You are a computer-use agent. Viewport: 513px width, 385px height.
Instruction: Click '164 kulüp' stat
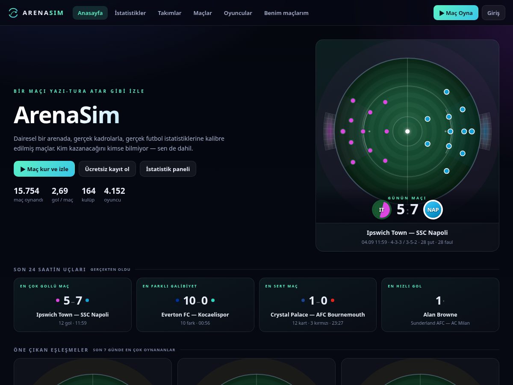click(88, 195)
